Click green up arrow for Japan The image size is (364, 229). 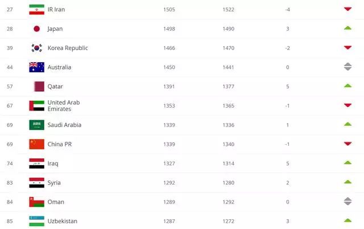point(348,28)
